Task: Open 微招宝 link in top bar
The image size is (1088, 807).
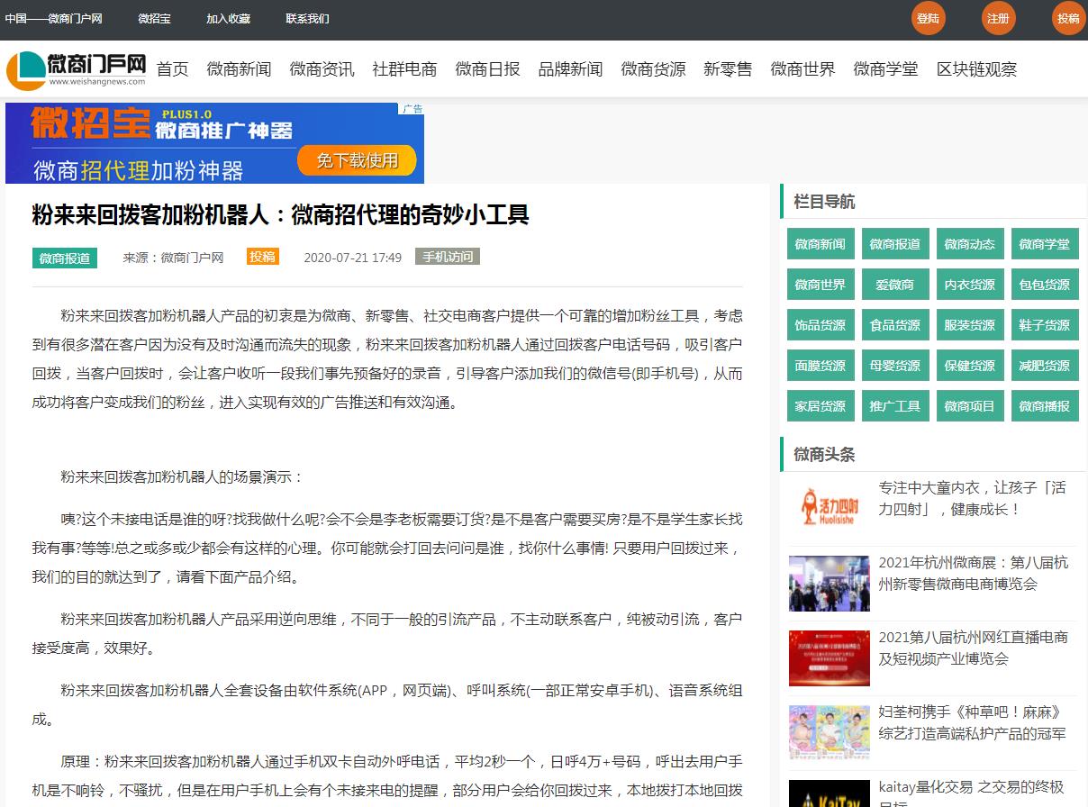Action: (x=154, y=18)
